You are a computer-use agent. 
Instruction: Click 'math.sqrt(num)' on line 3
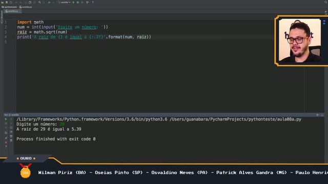pos(50,32)
